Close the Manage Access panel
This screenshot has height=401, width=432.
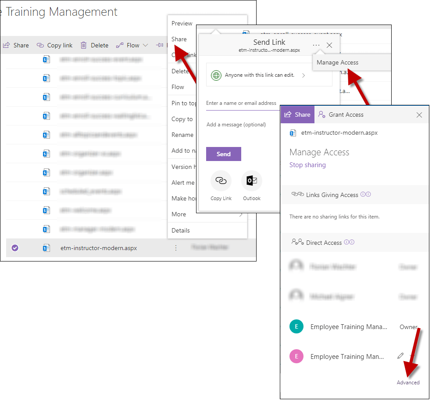tap(419, 115)
